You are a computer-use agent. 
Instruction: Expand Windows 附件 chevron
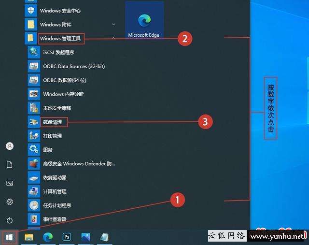point(113,25)
